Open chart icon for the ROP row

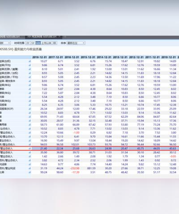30,109
